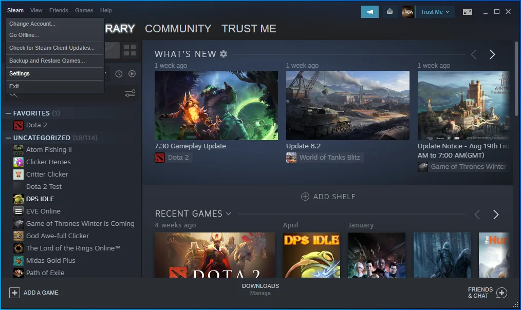Open the inbox envelope icon
This screenshot has width=521, height=310.
tap(390, 12)
